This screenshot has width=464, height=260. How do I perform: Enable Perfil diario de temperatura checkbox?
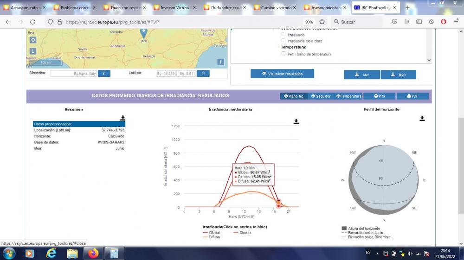tap(284, 53)
